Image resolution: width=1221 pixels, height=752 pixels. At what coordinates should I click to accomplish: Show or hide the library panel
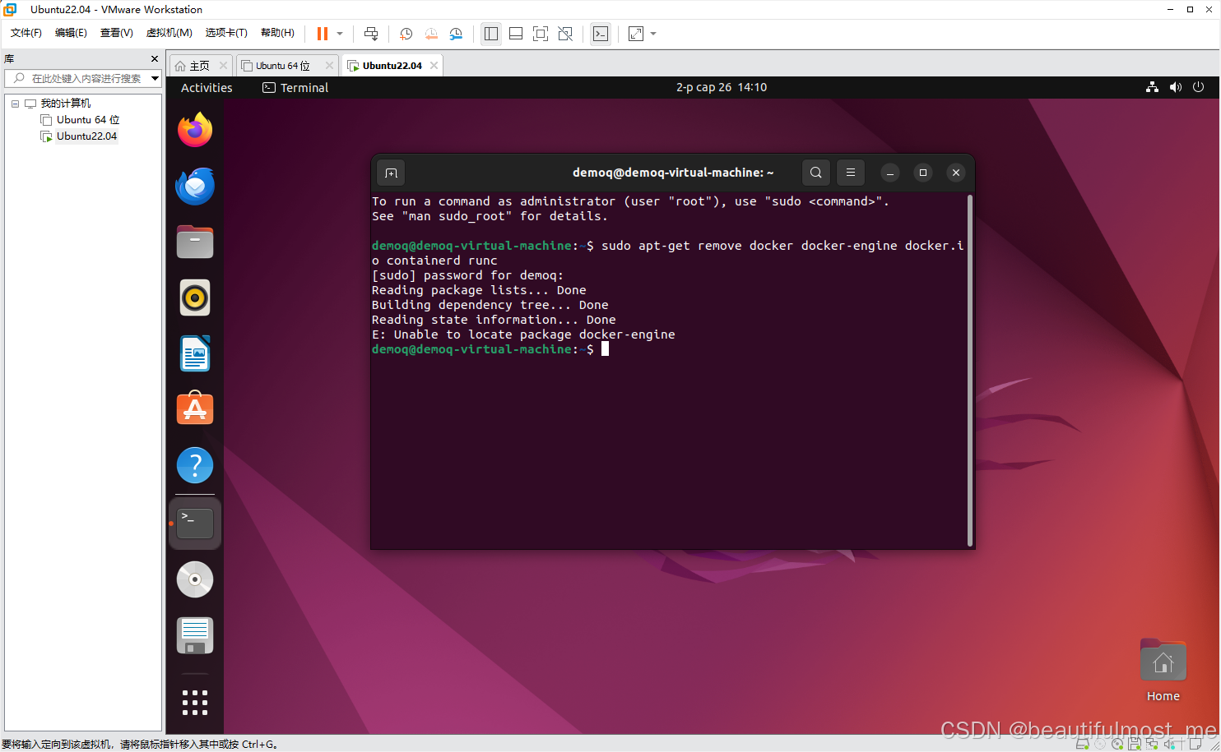click(x=491, y=34)
